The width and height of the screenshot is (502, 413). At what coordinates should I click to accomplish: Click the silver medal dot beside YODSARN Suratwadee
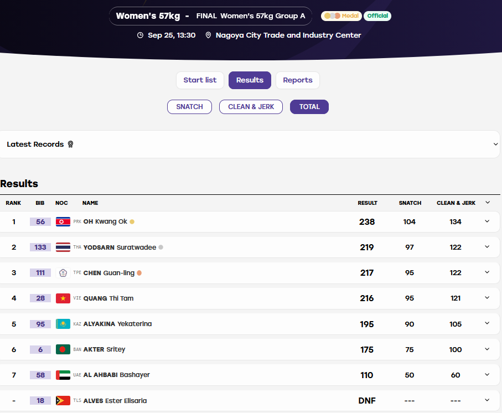(161, 247)
